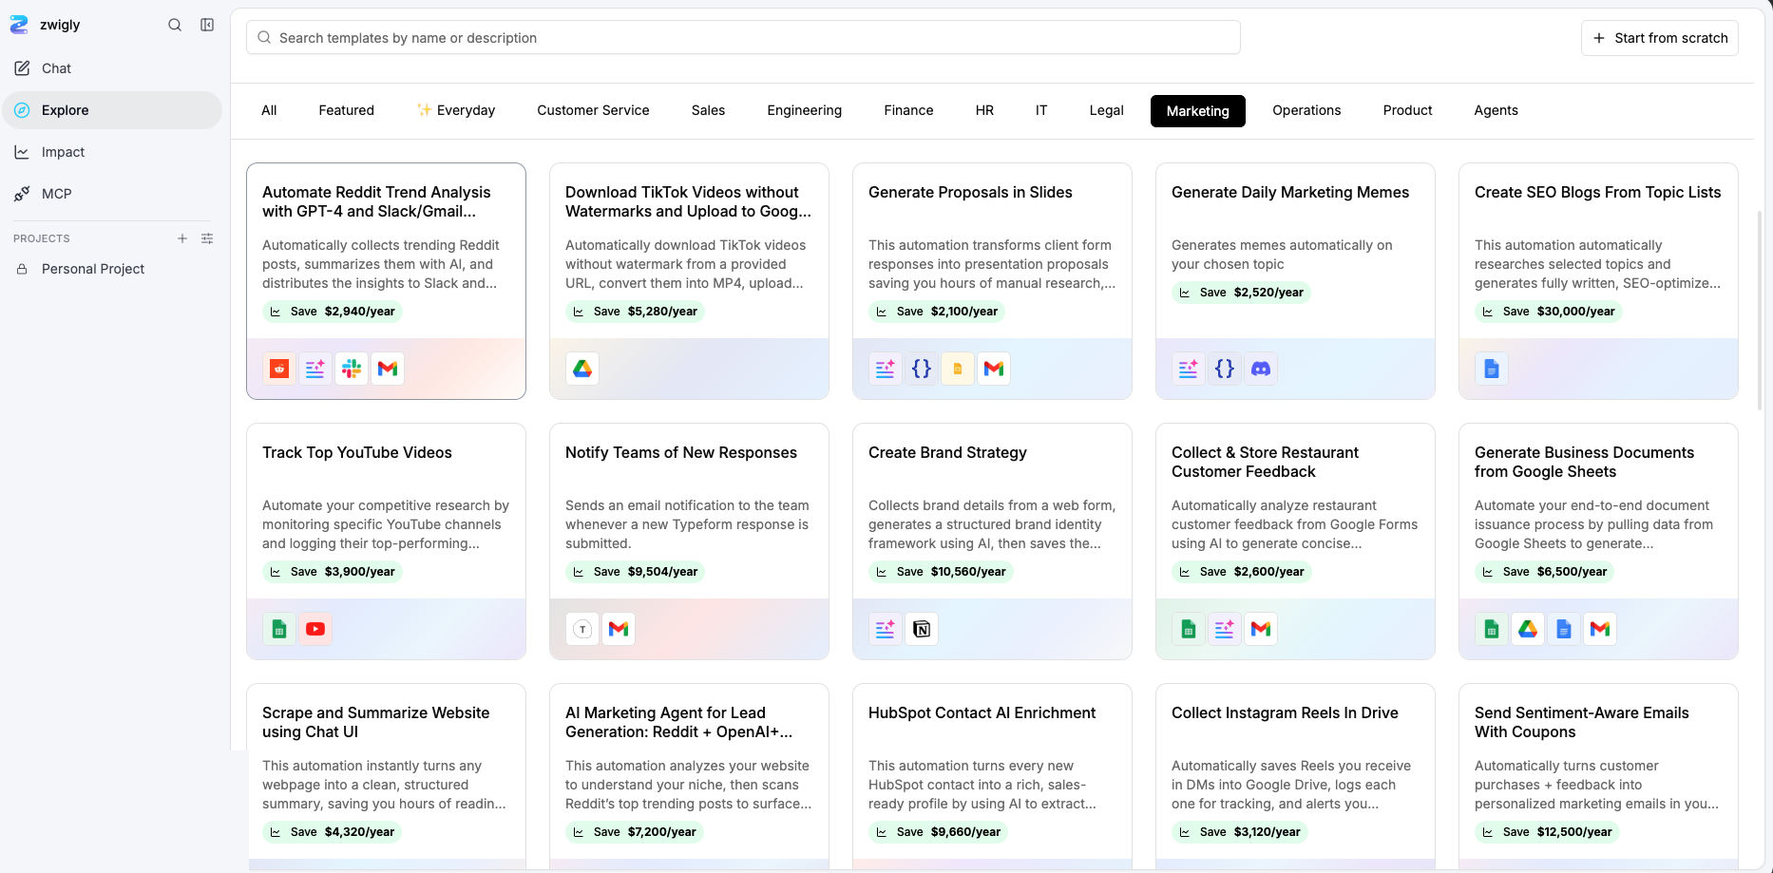Collapse the sidebar panel icon
Viewport: 1773px width, 873px height.
207,25
